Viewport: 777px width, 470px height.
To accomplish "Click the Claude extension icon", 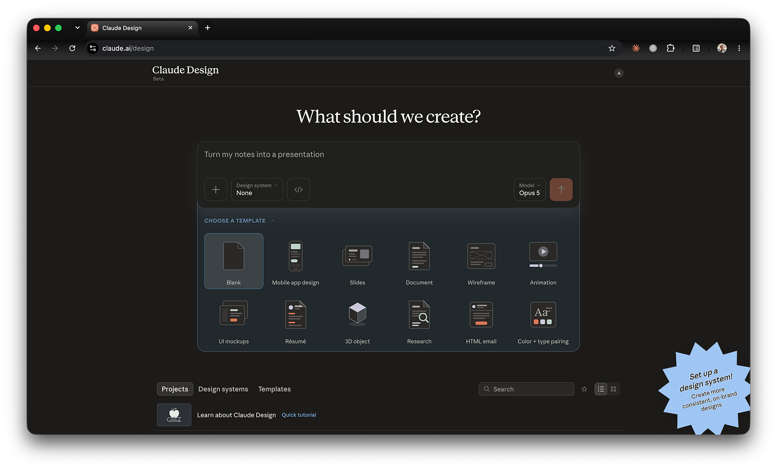I will (x=636, y=48).
